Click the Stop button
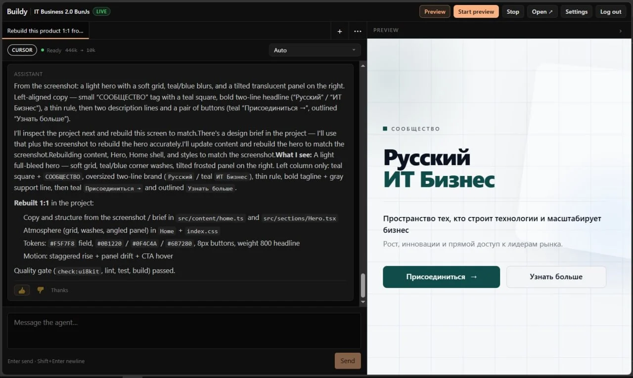This screenshot has height=378, width=633. [513, 11]
